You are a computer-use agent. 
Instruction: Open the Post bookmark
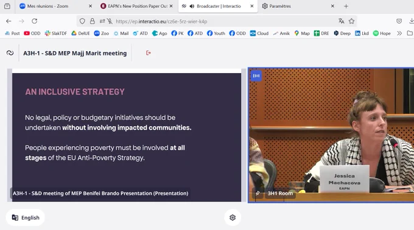click(12, 33)
